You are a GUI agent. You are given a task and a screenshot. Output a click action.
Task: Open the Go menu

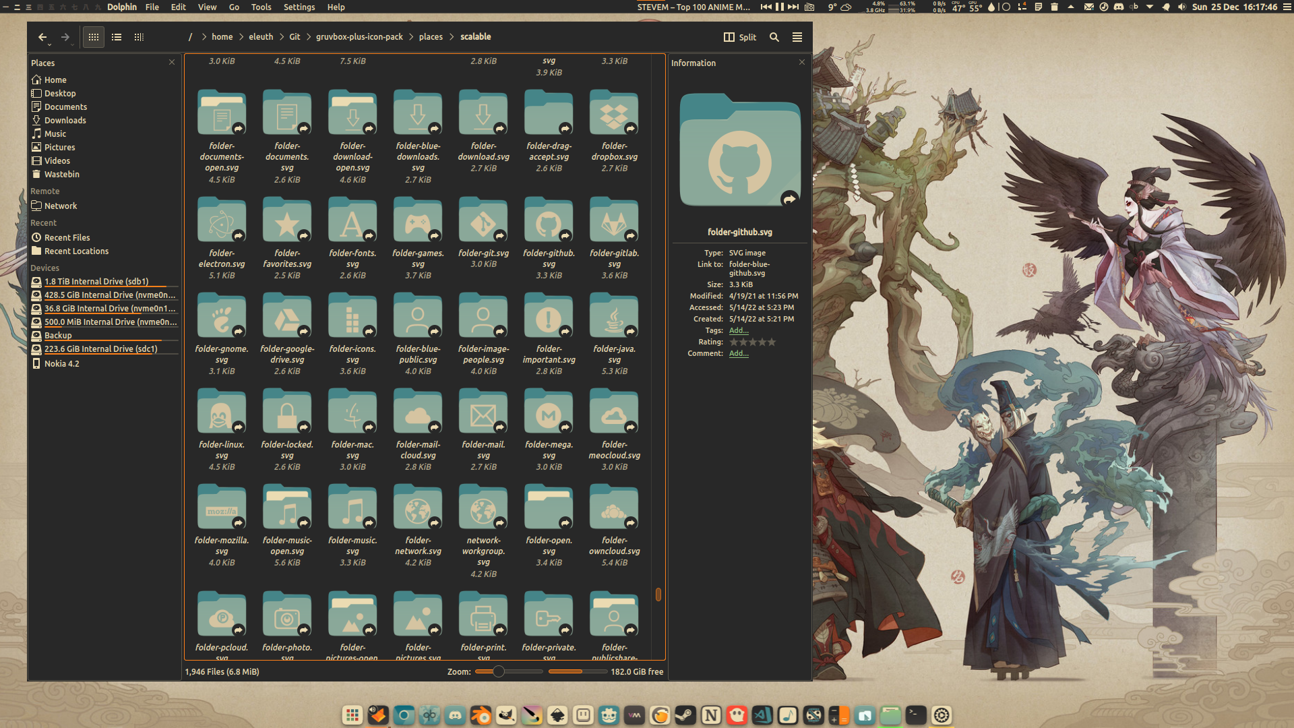234,7
